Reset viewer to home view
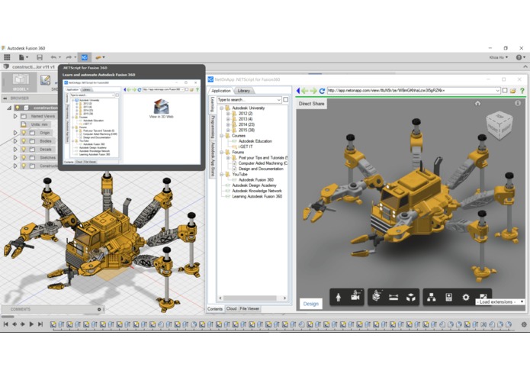This screenshot has width=530, height=377. 477,103
